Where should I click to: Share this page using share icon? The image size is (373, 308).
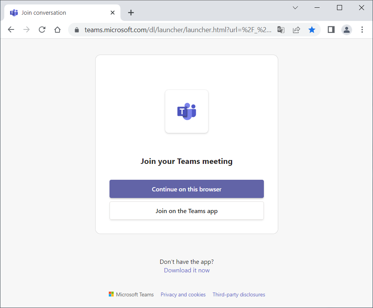(296, 30)
